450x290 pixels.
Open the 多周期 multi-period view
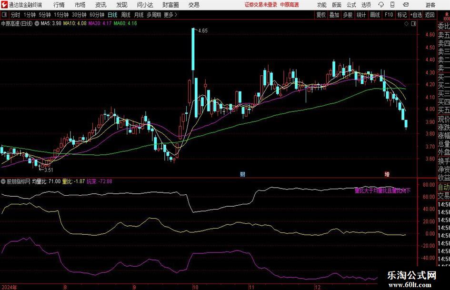click(154, 15)
